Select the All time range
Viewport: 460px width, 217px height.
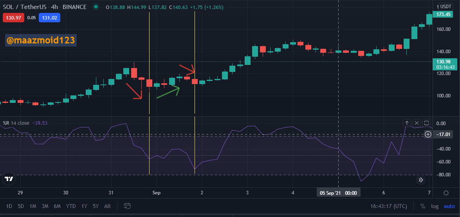point(107,206)
